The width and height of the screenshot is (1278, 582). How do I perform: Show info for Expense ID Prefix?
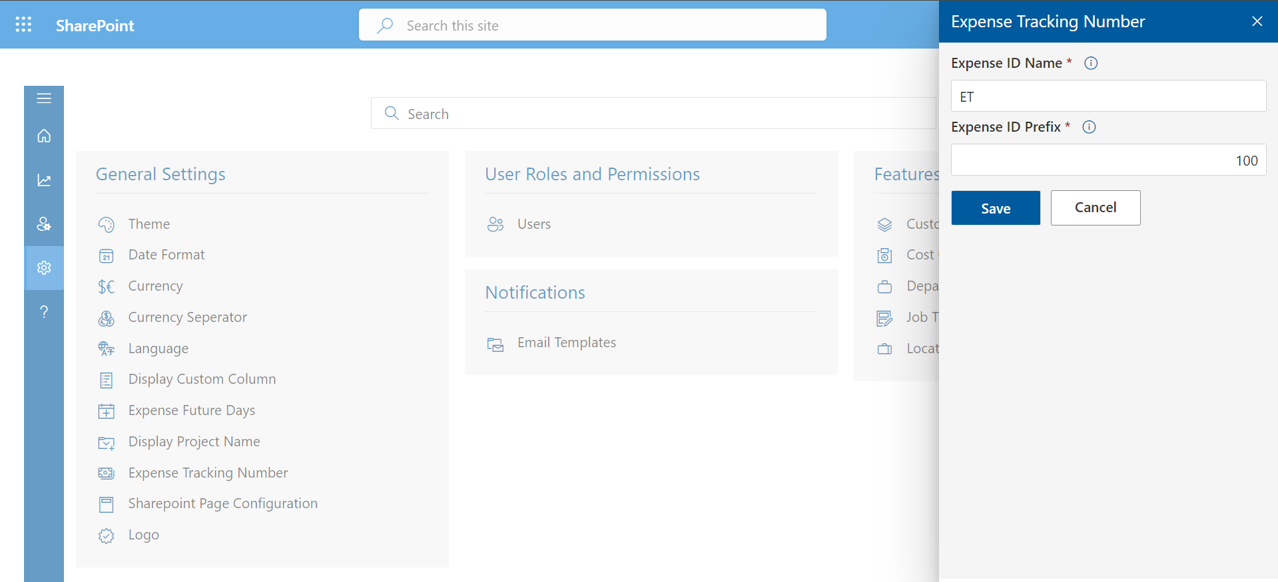(x=1089, y=127)
